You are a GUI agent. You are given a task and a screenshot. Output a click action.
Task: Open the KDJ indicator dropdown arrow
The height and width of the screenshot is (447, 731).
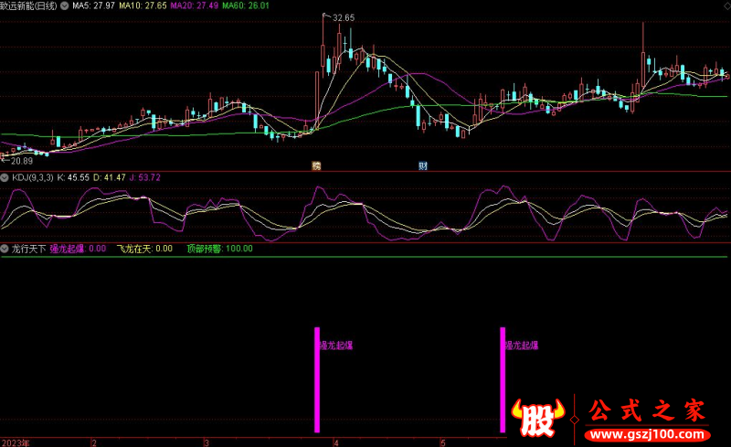[x=5, y=176]
